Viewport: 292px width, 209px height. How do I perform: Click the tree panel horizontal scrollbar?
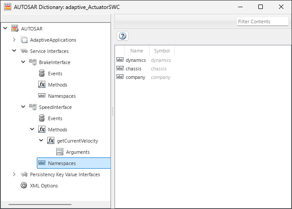40,205
